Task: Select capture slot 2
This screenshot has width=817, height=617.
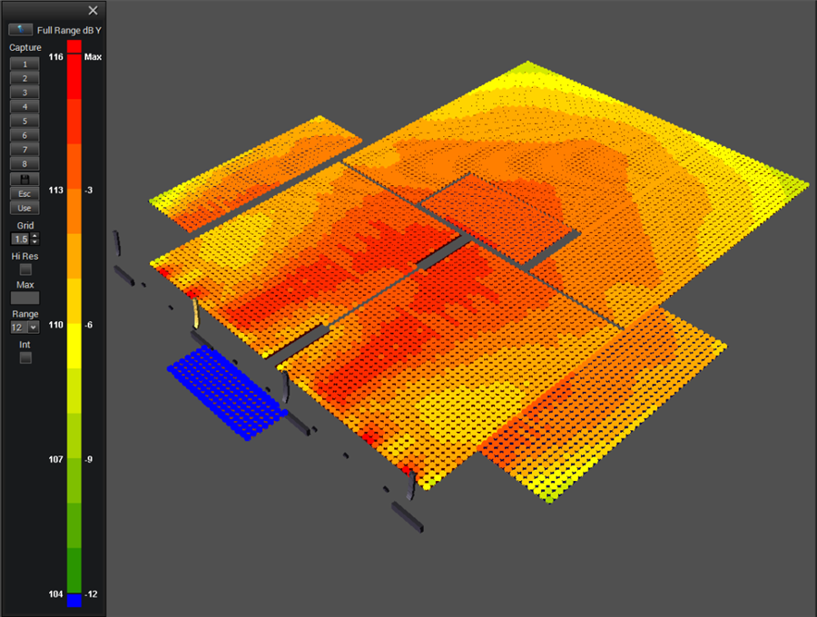Action: (25, 78)
